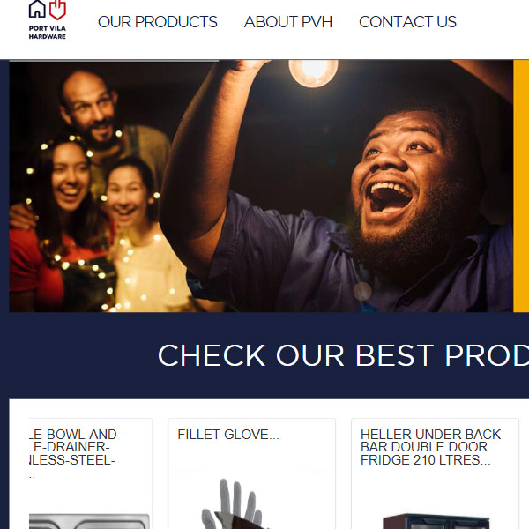Open the FILLET GLOVE product title
Viewport: 529px width, 529px height.
pos(228,435)
